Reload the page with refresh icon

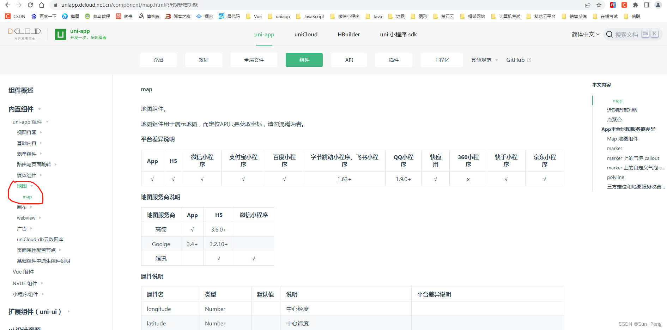30,5
